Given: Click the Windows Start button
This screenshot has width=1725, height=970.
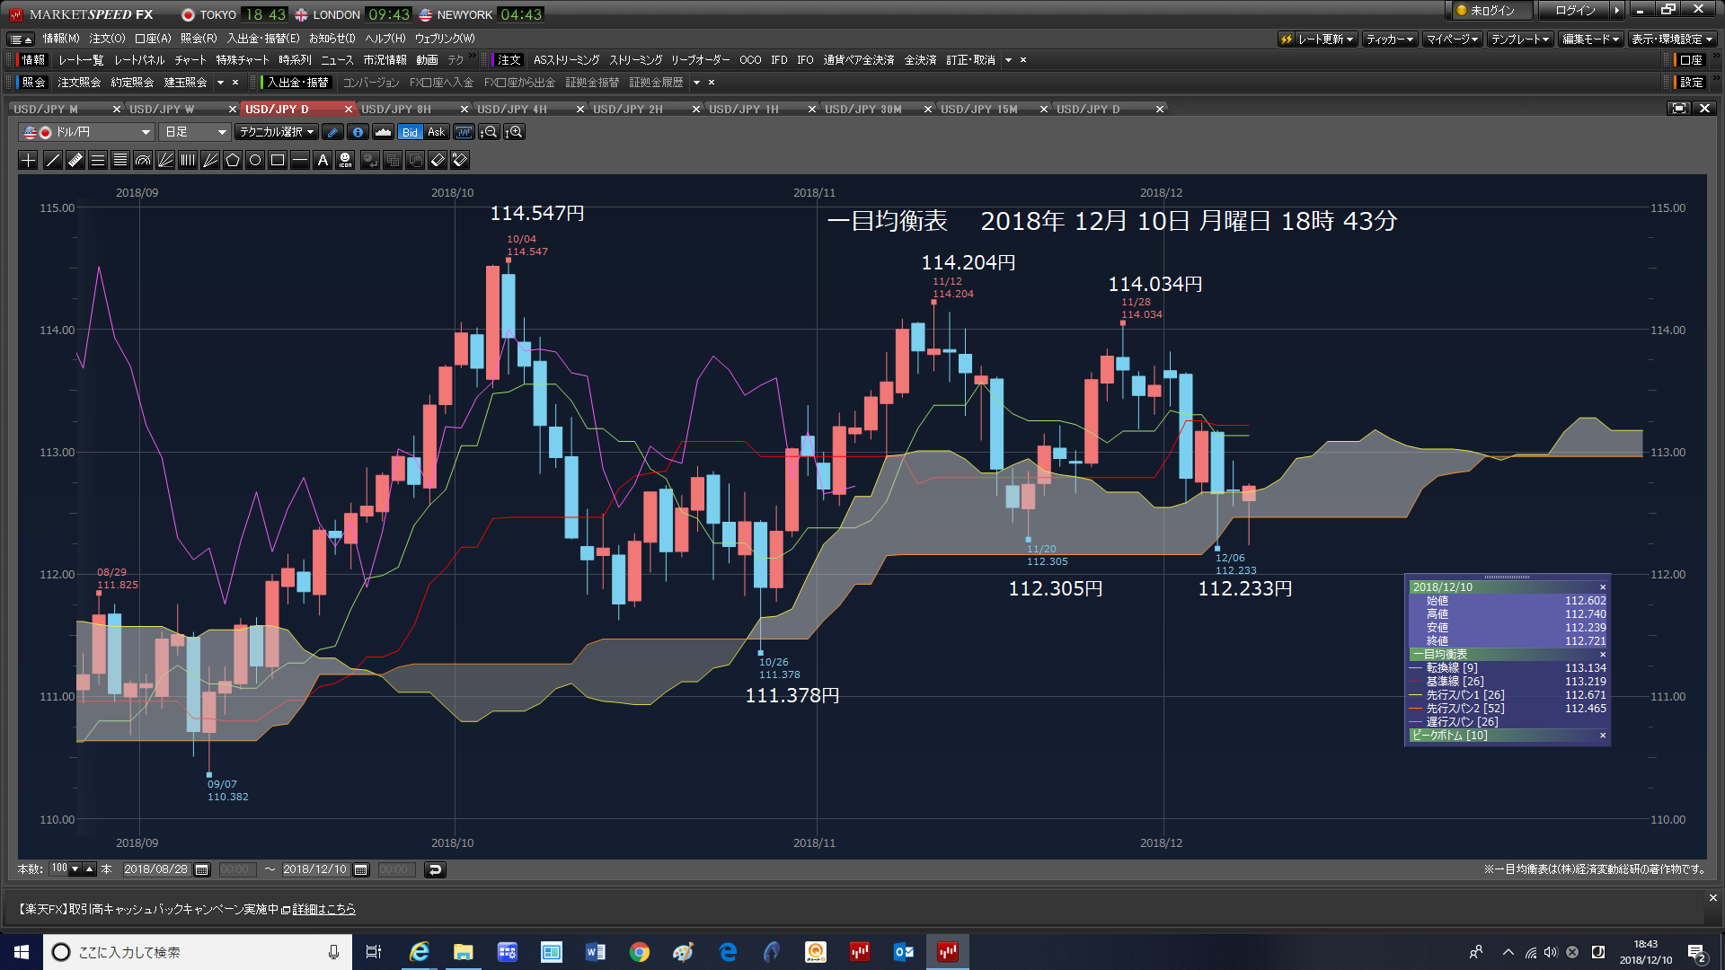Looking at the screenshot, I should pos(22,952).
